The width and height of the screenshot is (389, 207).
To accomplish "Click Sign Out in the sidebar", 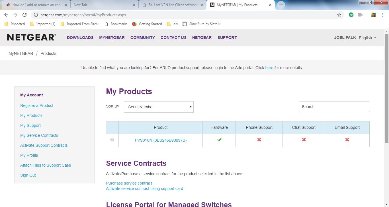I will pyautogui.click(x=28, y=175).
